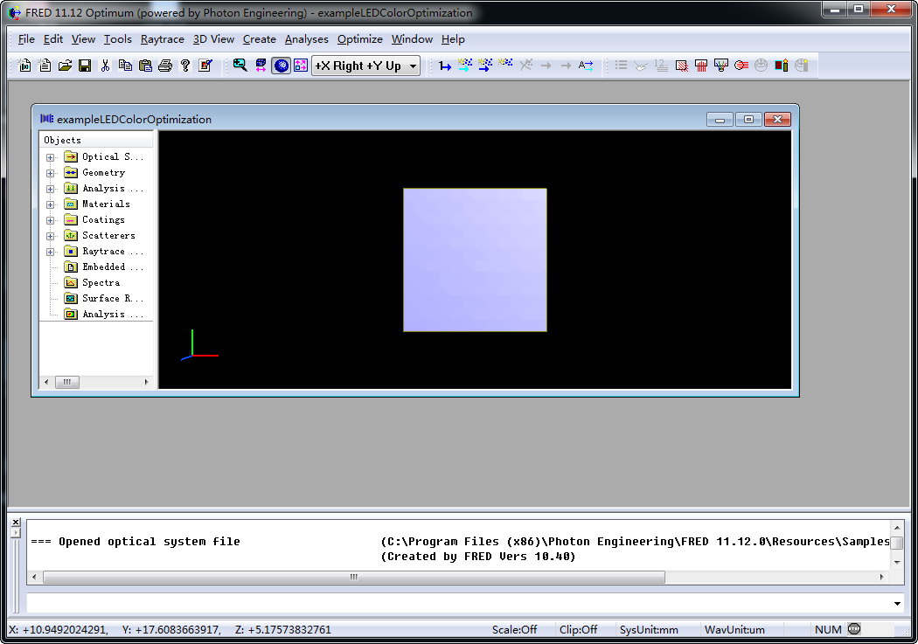The image size is (918, 644).
Task: Open the Help menu
Action: point(453,39)
